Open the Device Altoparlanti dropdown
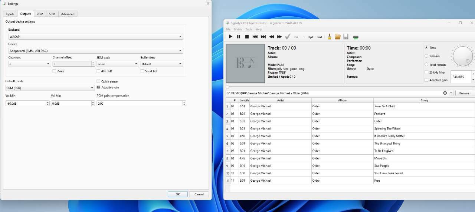Viewport: 475px width, 212px height. pyautogui.click(x=96, y=51)
